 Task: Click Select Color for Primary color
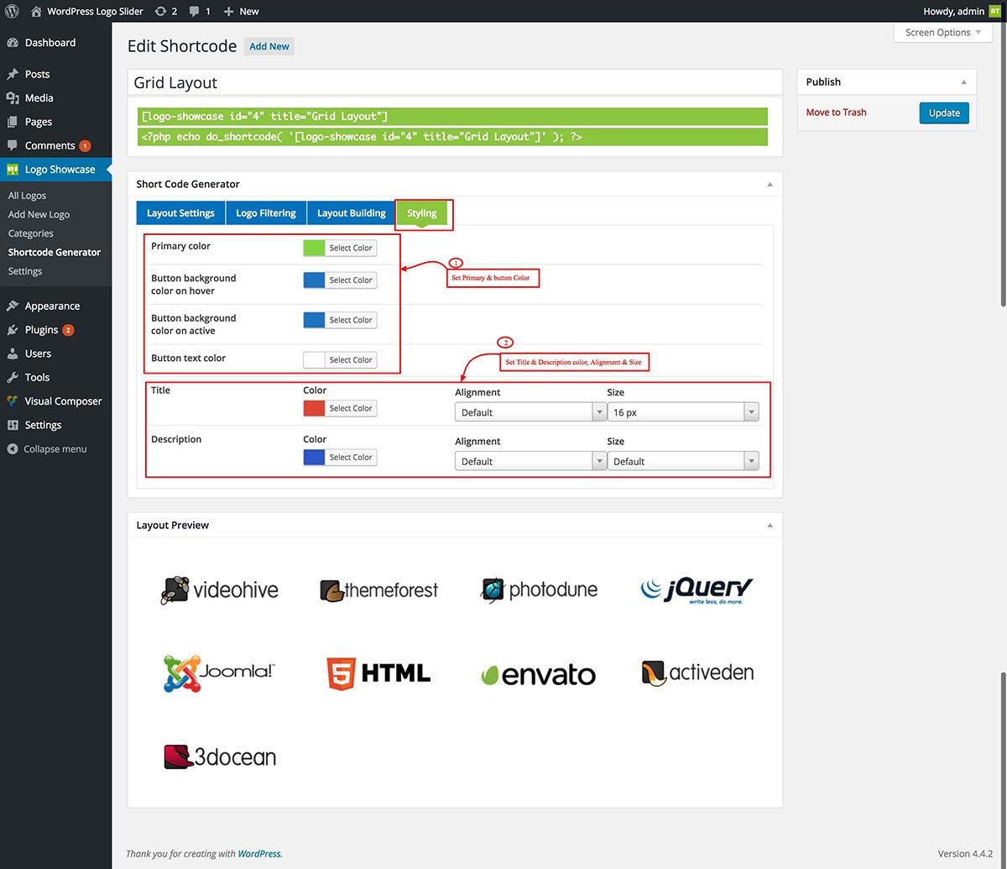(351, 249)
